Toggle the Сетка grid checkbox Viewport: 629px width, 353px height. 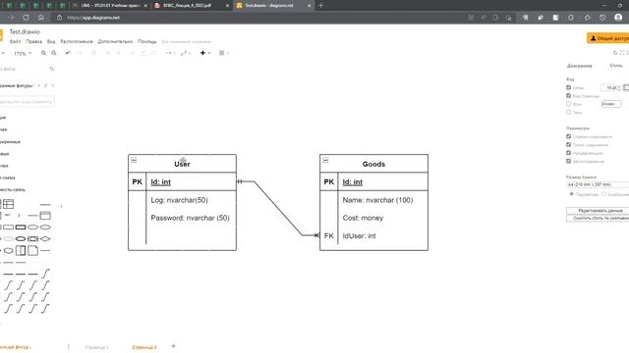coord(568,87)
